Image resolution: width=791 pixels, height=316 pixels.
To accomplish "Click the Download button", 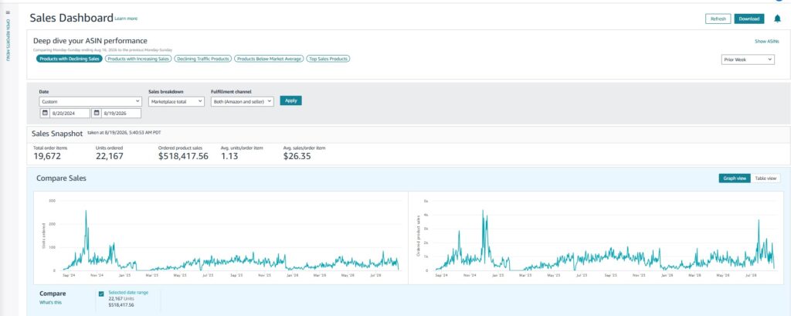I will tap(749, 19).
